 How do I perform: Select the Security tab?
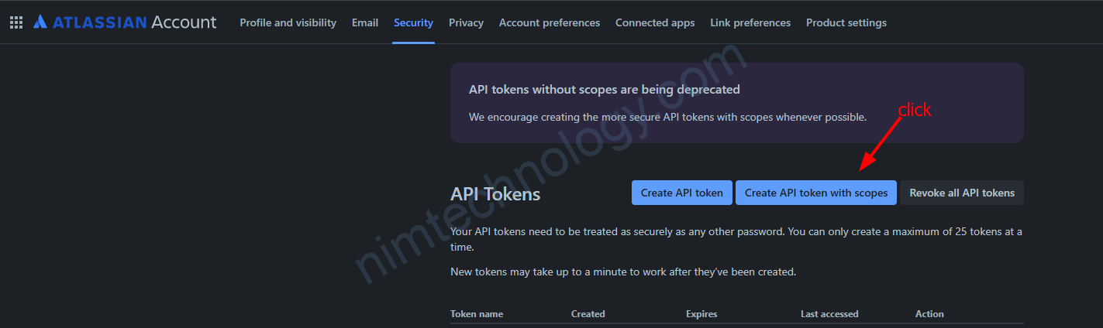click(413, 22)
